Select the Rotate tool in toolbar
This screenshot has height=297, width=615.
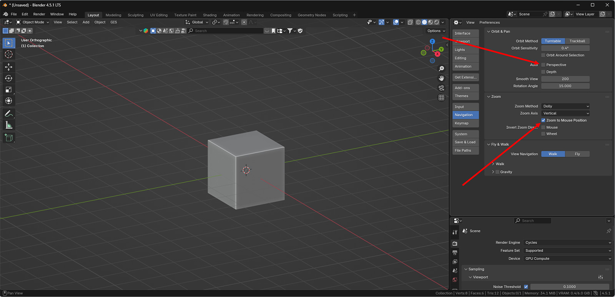click(8, 78)
